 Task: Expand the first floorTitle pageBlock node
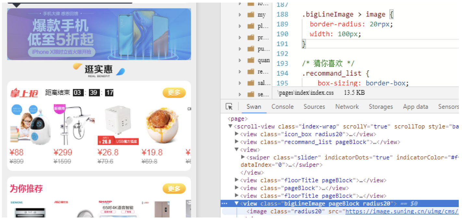[x=237, y=180]
